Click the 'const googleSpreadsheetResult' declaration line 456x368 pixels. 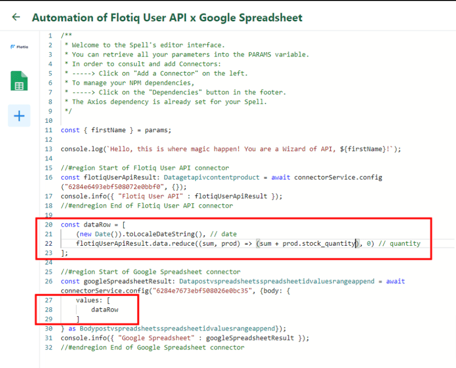(233, 281)
